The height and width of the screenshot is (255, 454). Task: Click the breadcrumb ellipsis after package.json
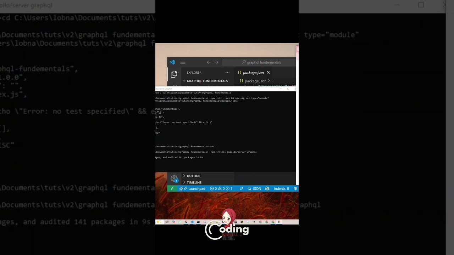pyautogui.click(x=272, y=81)
